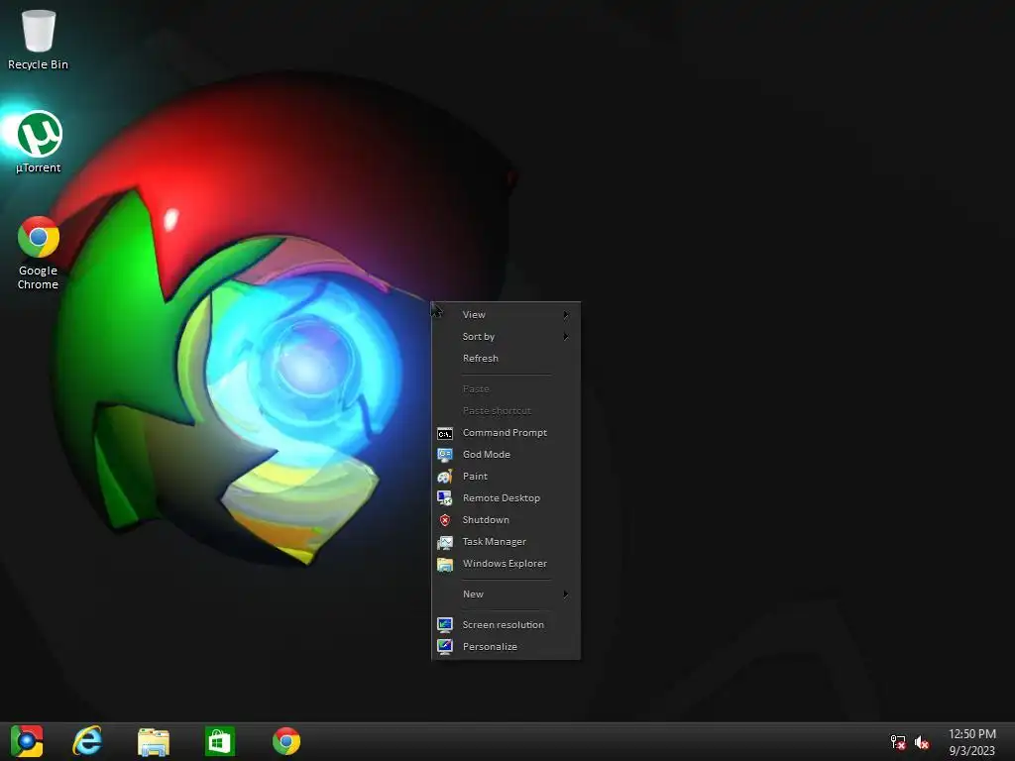Open God Mode from the context menu

[487, 455]
